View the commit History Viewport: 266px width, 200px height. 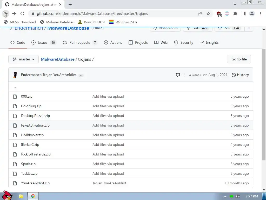tap(240, 75)
